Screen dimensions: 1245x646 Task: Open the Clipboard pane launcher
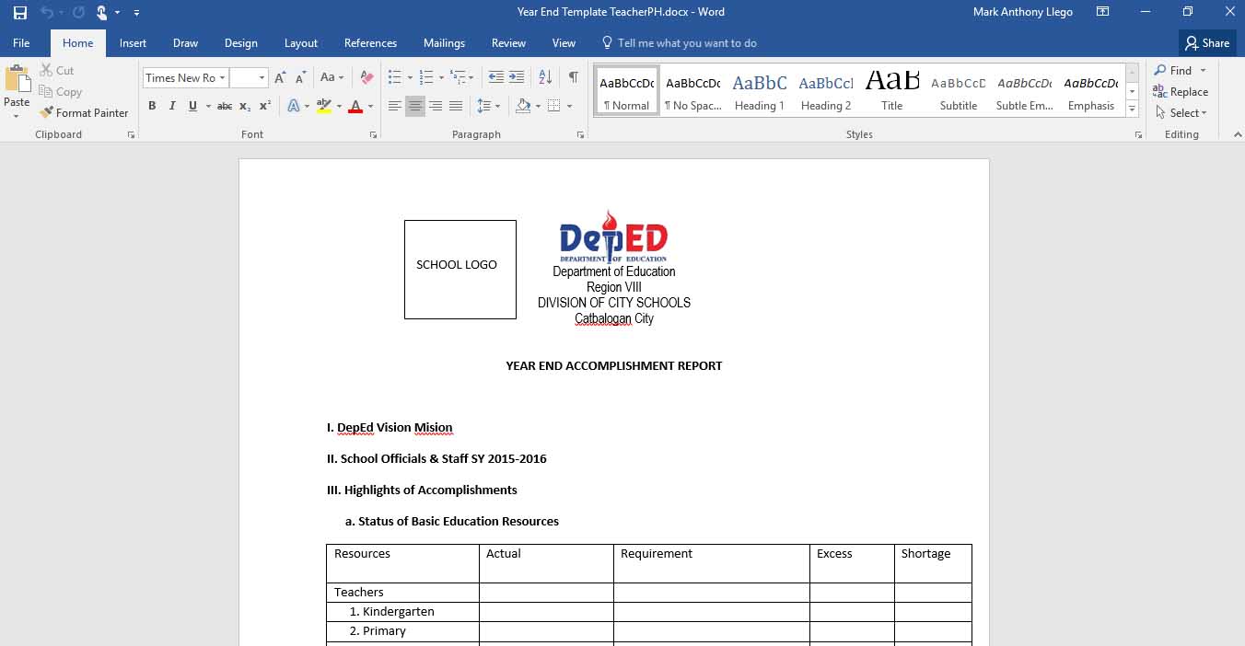[131, 135]
